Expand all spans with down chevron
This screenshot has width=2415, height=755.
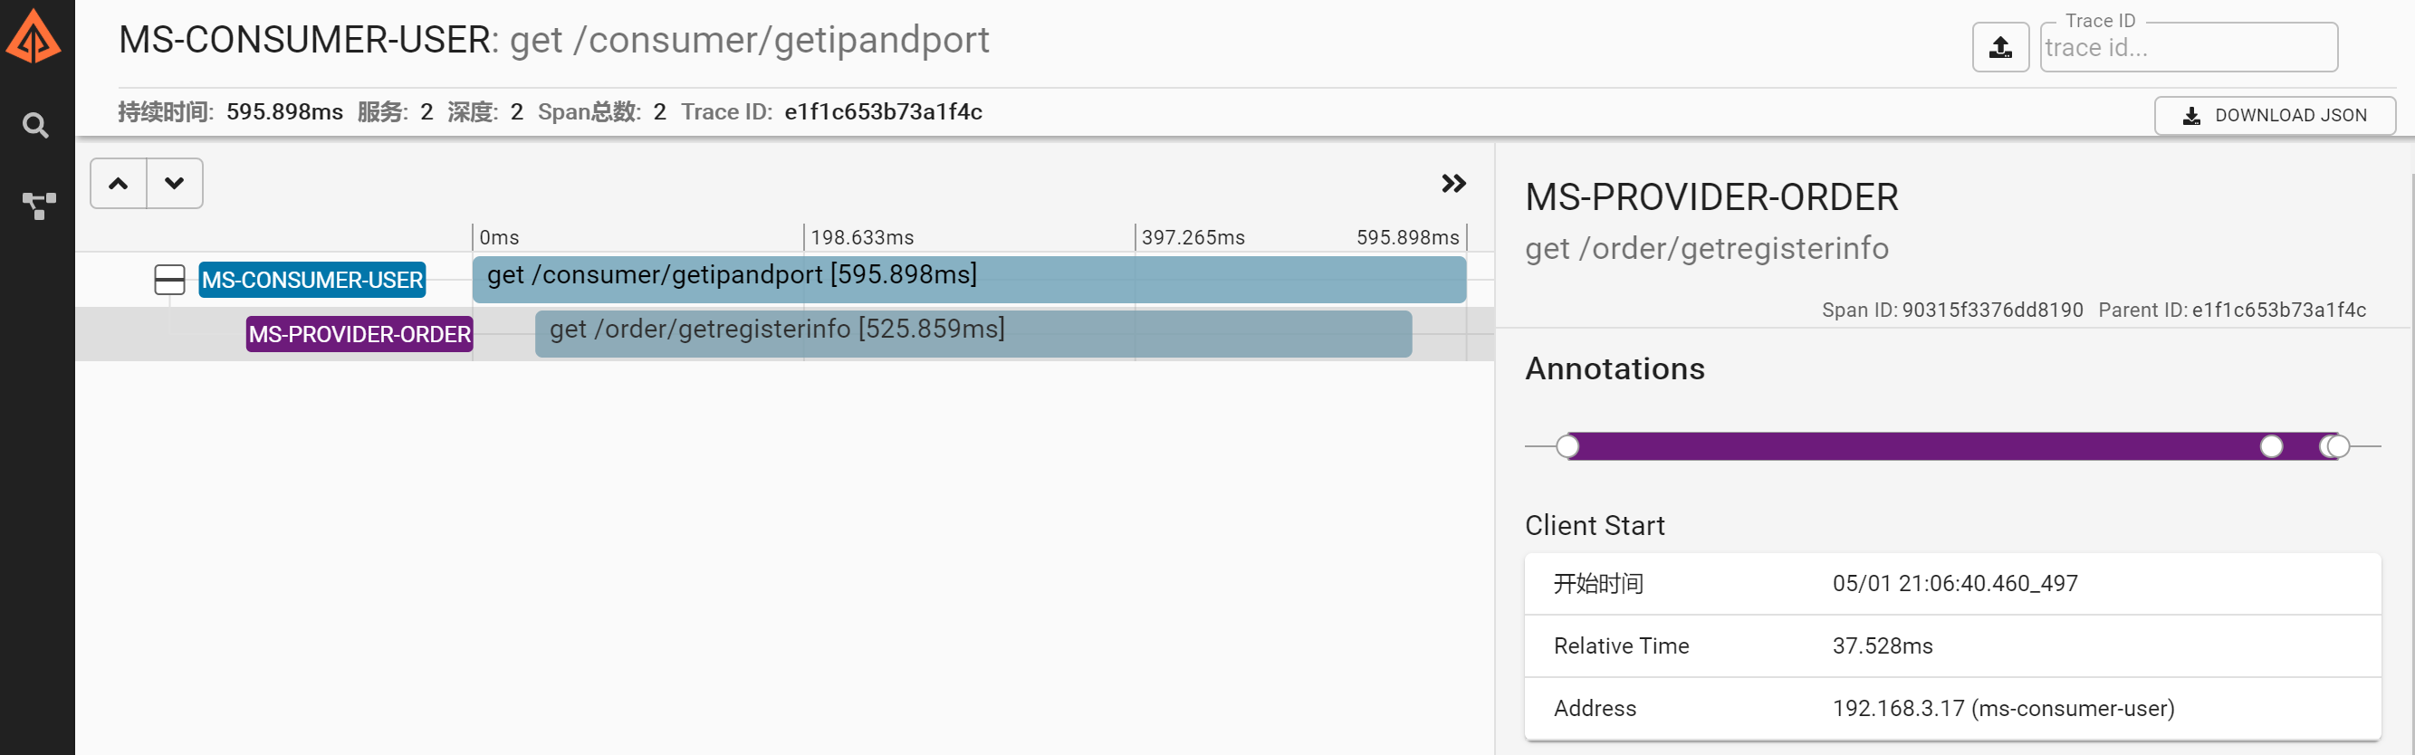175,184
